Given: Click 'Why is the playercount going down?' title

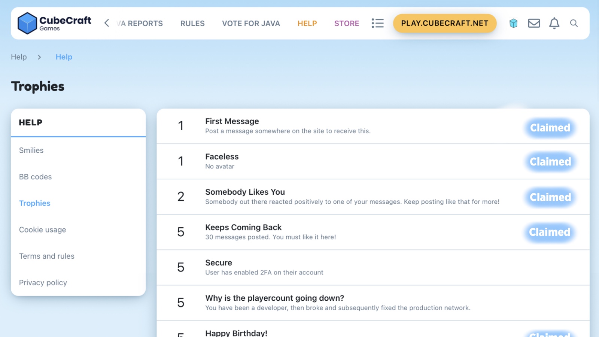Looking at the screenshot, I should point(274,298).
